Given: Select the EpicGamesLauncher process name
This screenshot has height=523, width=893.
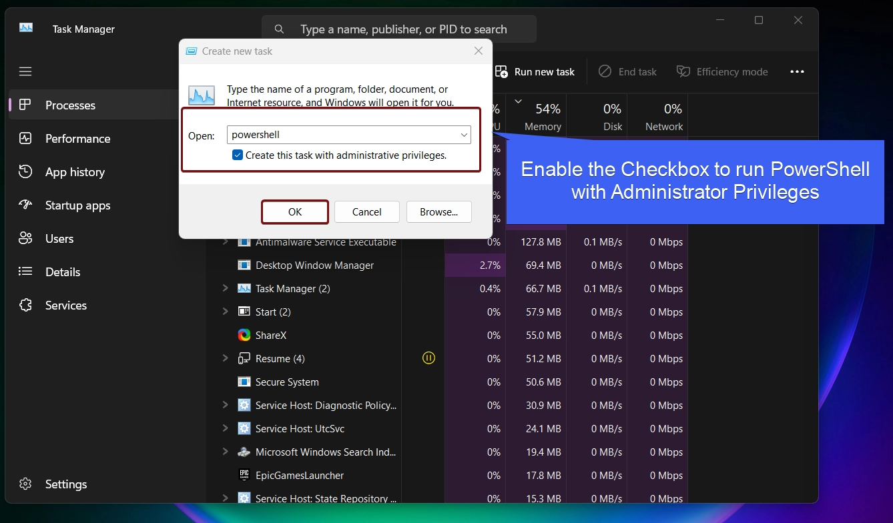Looking at the screenshot, I should click(x=300, y=475).
